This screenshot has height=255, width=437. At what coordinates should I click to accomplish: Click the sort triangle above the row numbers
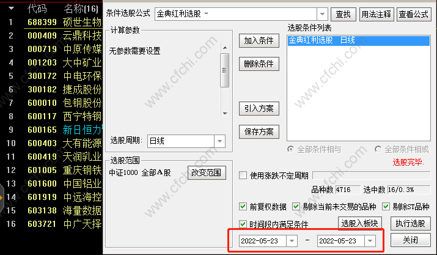tap(11, 9)
